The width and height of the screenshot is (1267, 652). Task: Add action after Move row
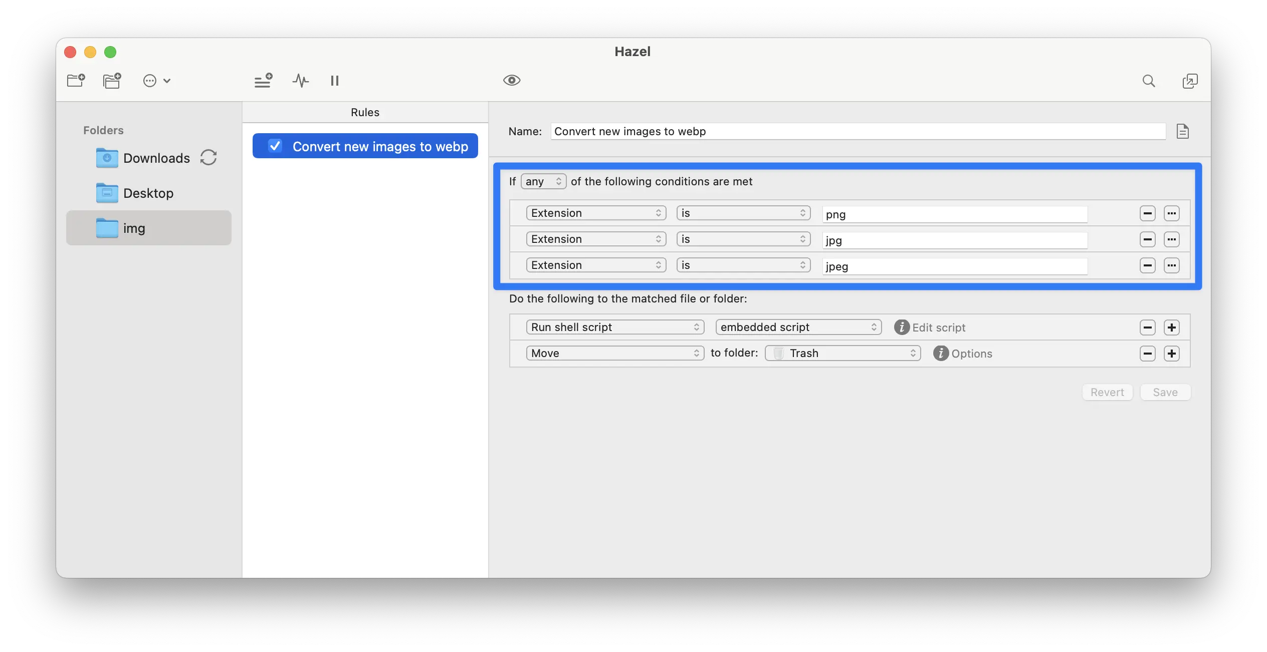1172,354
